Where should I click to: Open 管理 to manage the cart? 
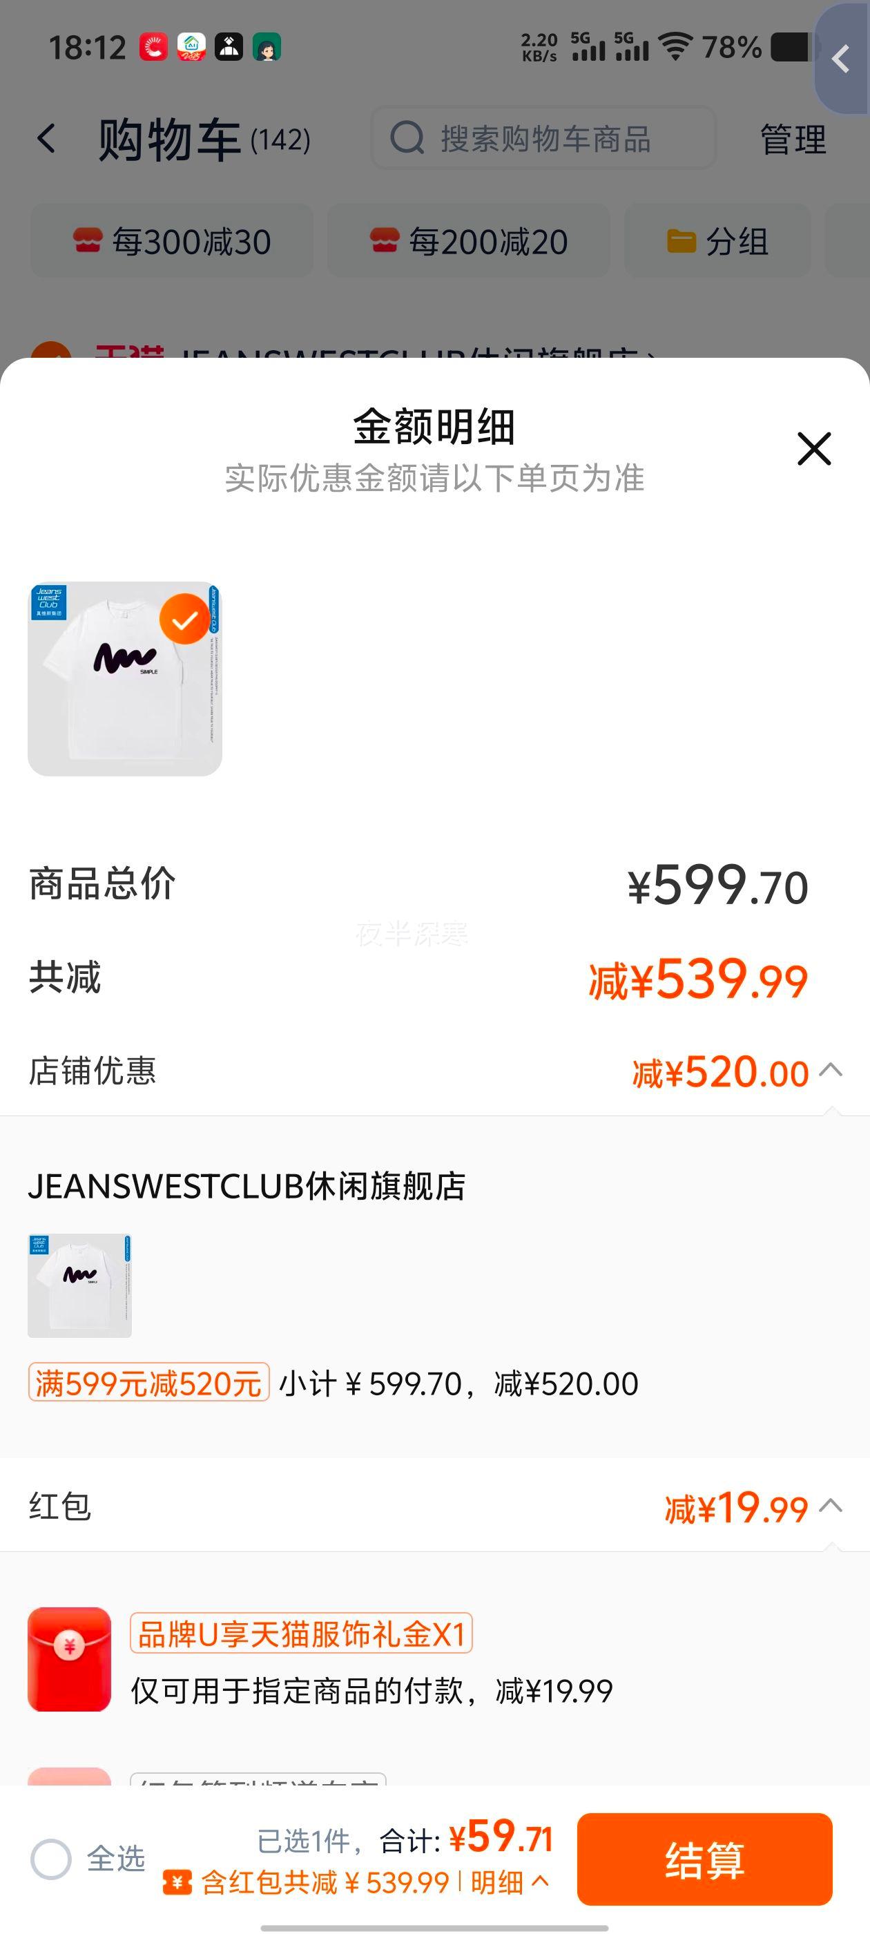(x=793, y=140)
